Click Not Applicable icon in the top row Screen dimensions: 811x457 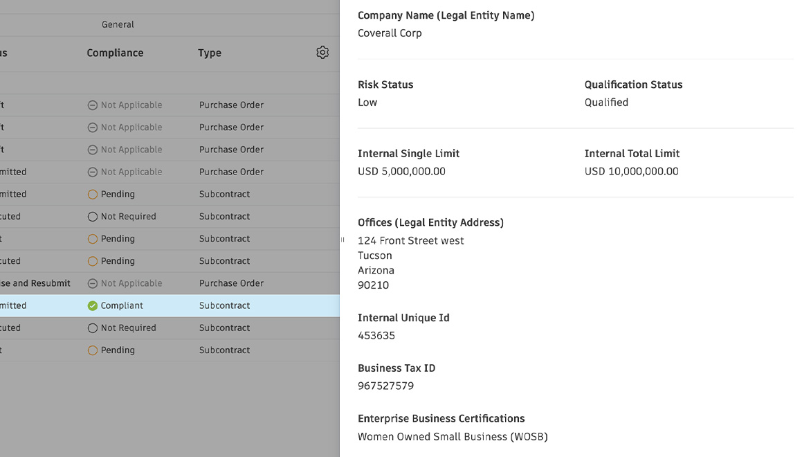[x=93, y=105]
